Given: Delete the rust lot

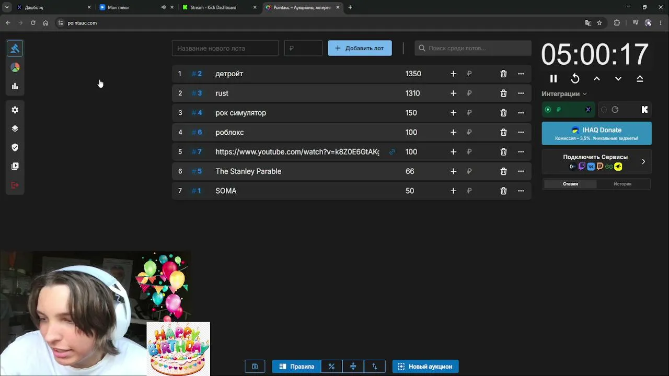Looking at the screenshot, I should [503, 93].
